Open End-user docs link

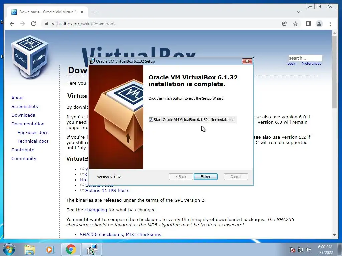(33, 133)
